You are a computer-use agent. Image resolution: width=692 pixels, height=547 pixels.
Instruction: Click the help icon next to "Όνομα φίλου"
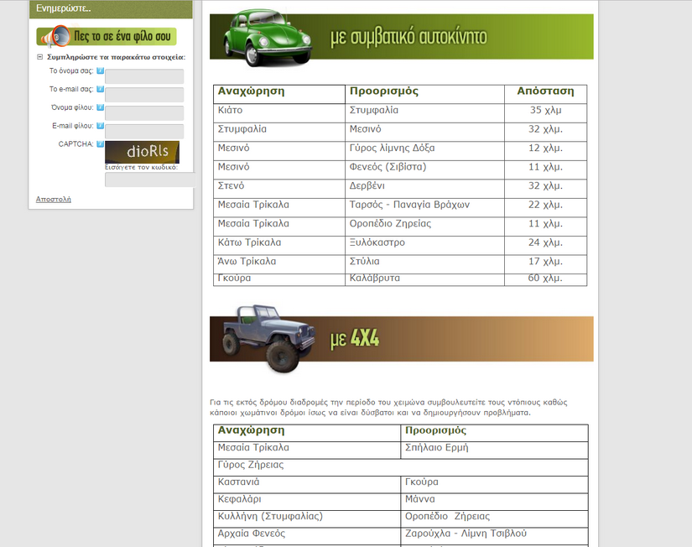(x=102, y=107)
